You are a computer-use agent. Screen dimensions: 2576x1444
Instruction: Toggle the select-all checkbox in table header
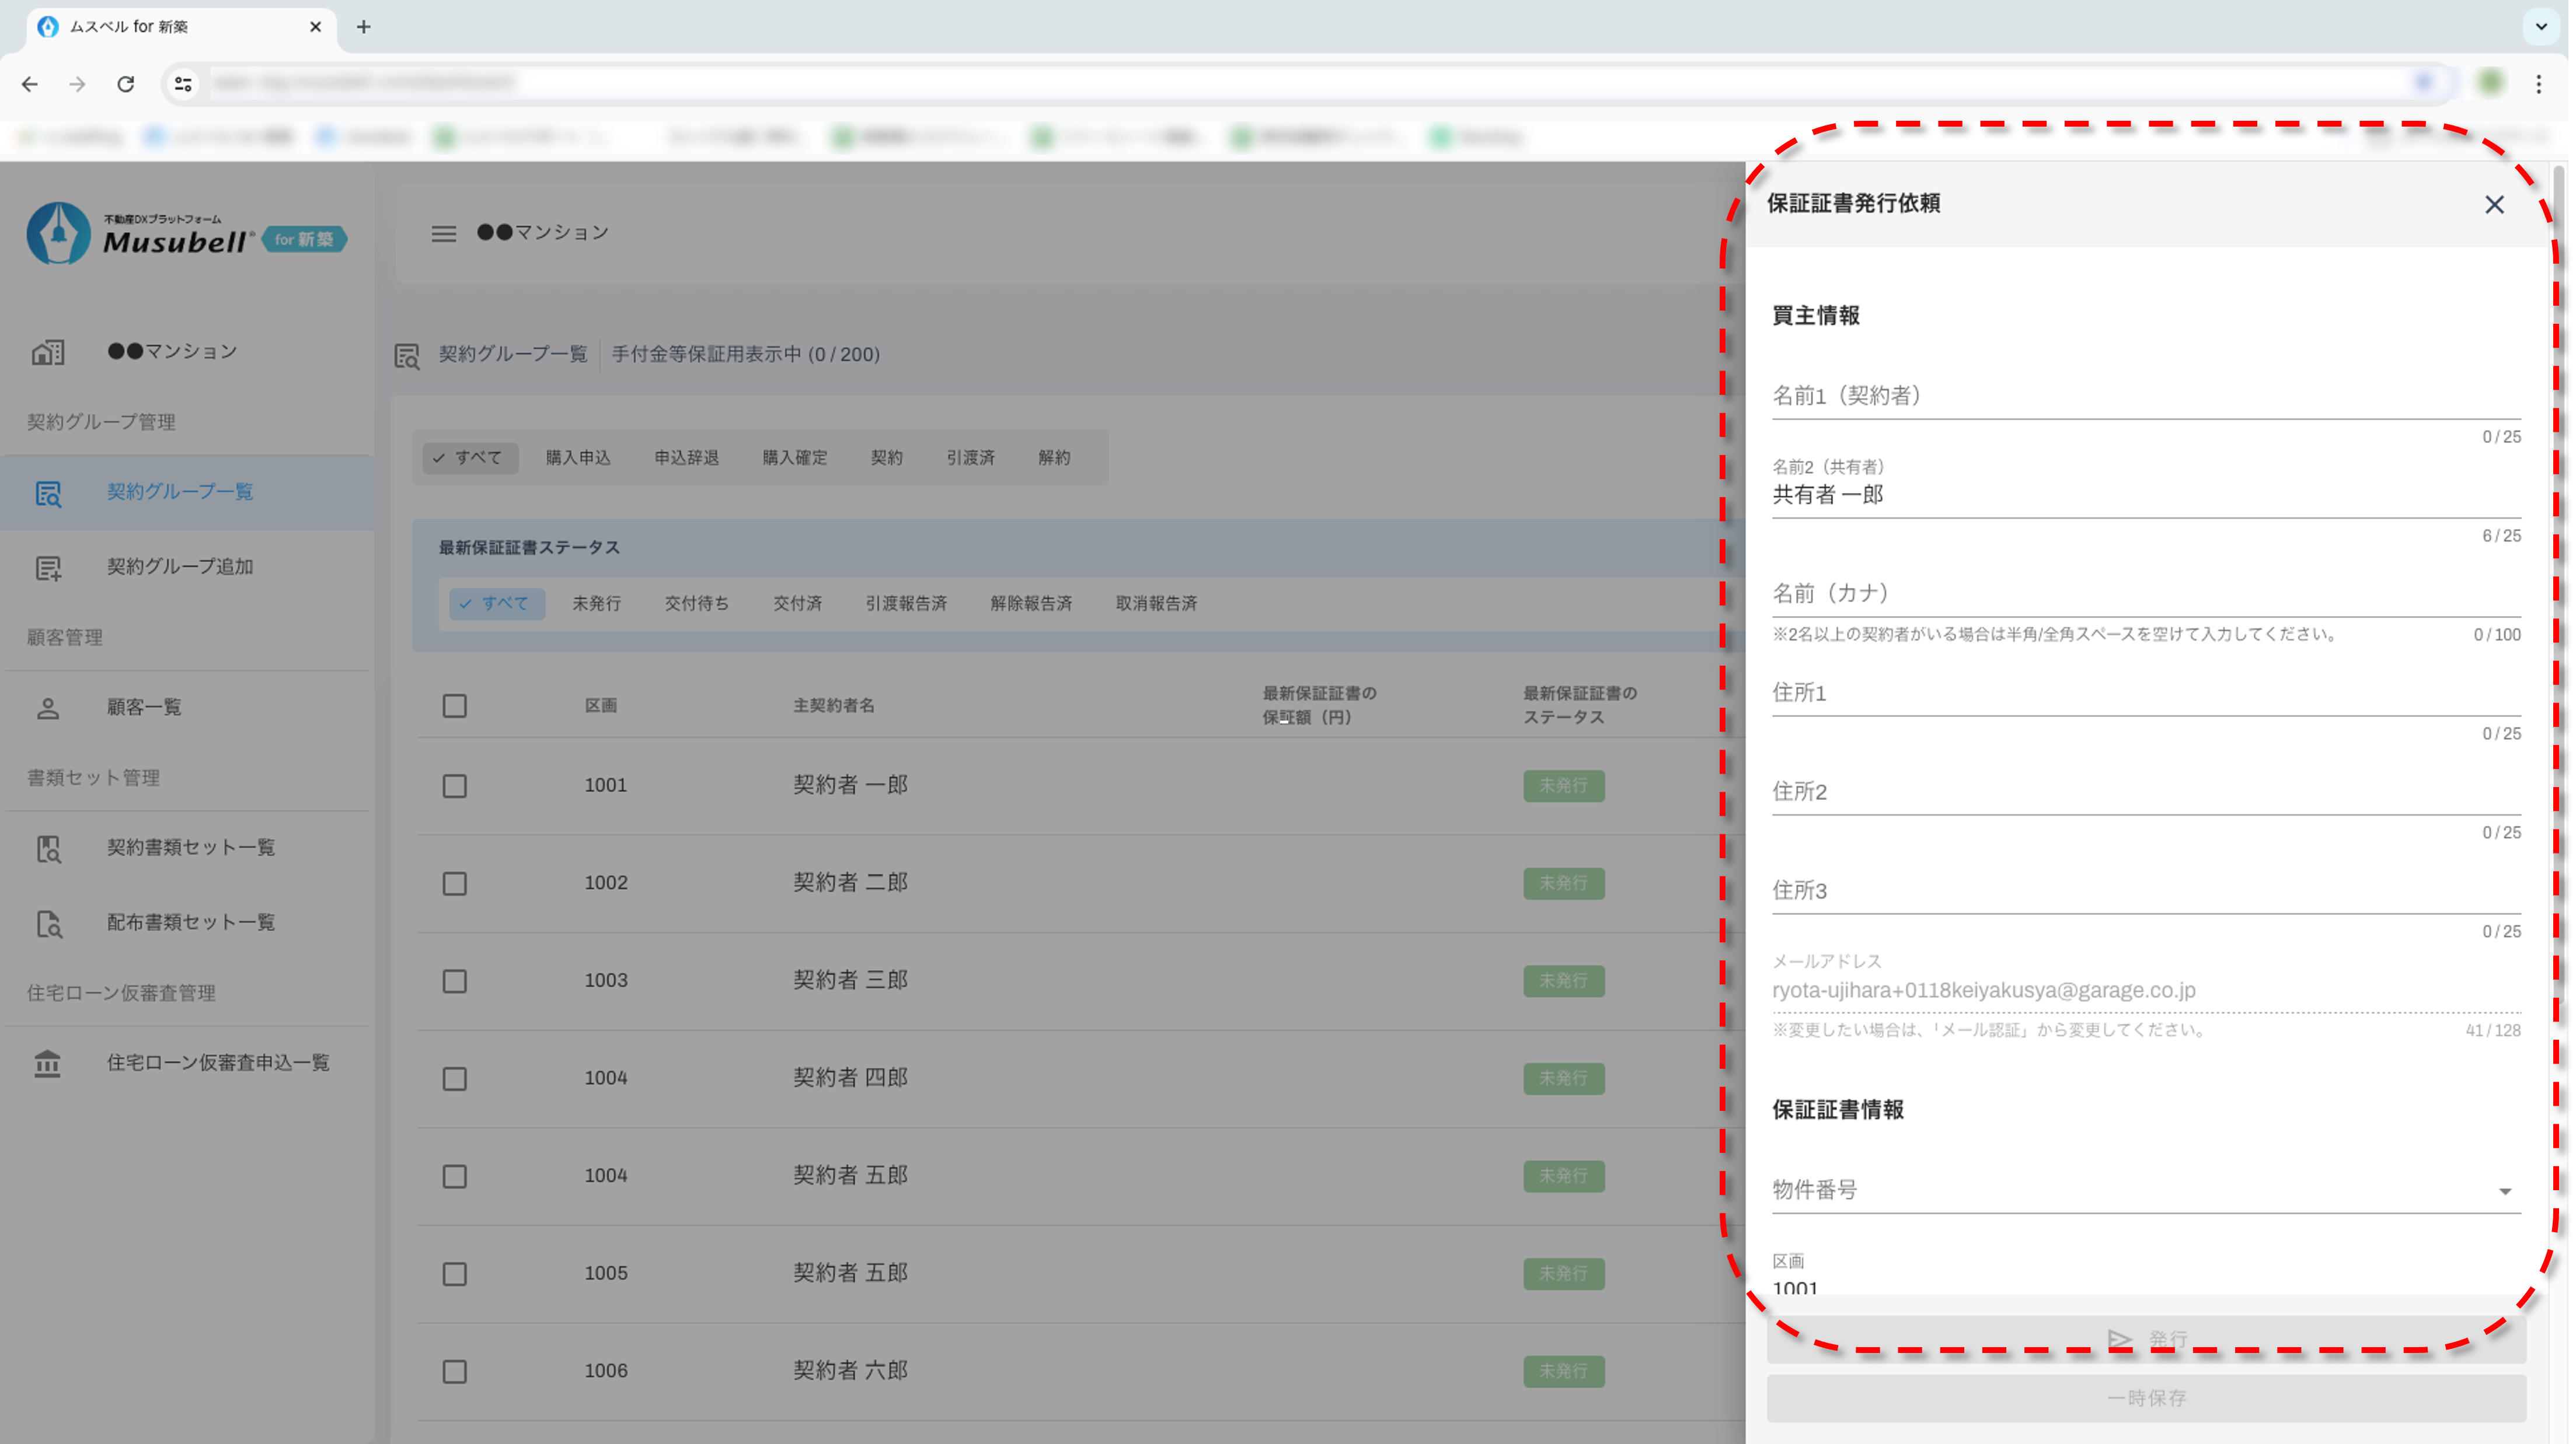point(454,705)
